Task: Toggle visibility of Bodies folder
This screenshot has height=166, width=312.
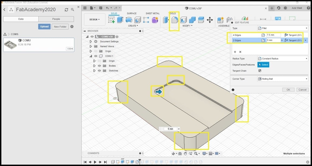Action: tap(99, 66)
